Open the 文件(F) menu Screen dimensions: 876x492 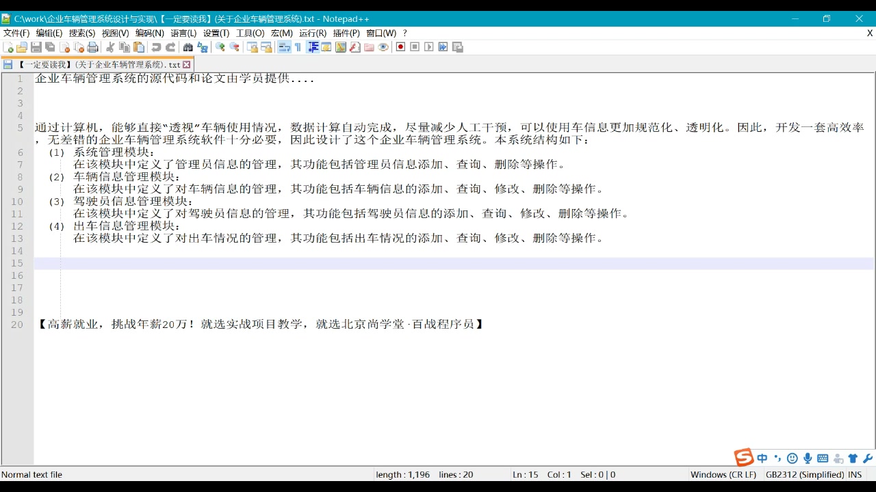(x=16, y=33)
